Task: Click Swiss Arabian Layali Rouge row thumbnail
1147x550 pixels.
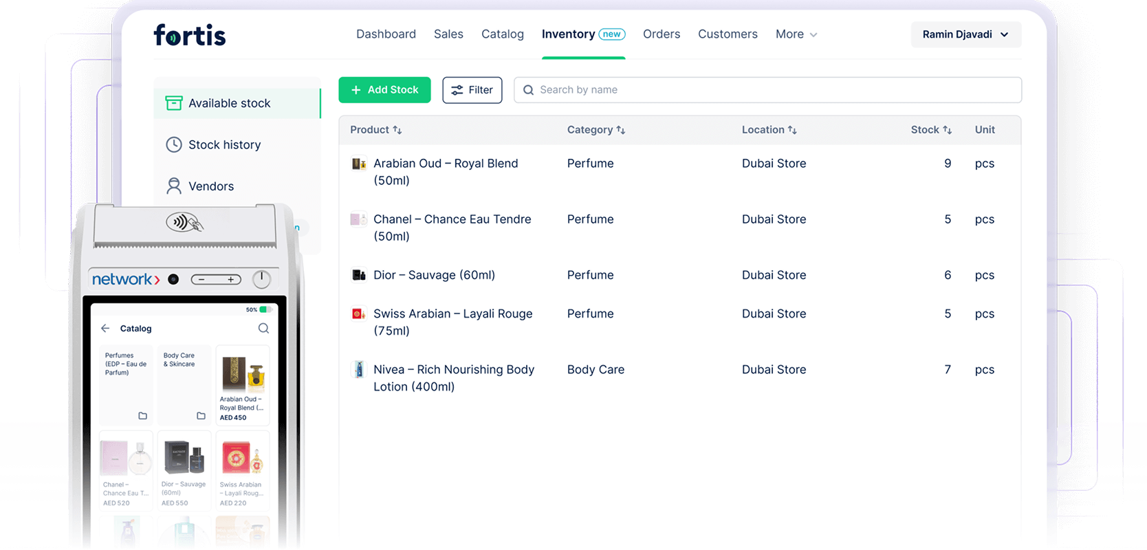Action: click(x=358, y=313)
